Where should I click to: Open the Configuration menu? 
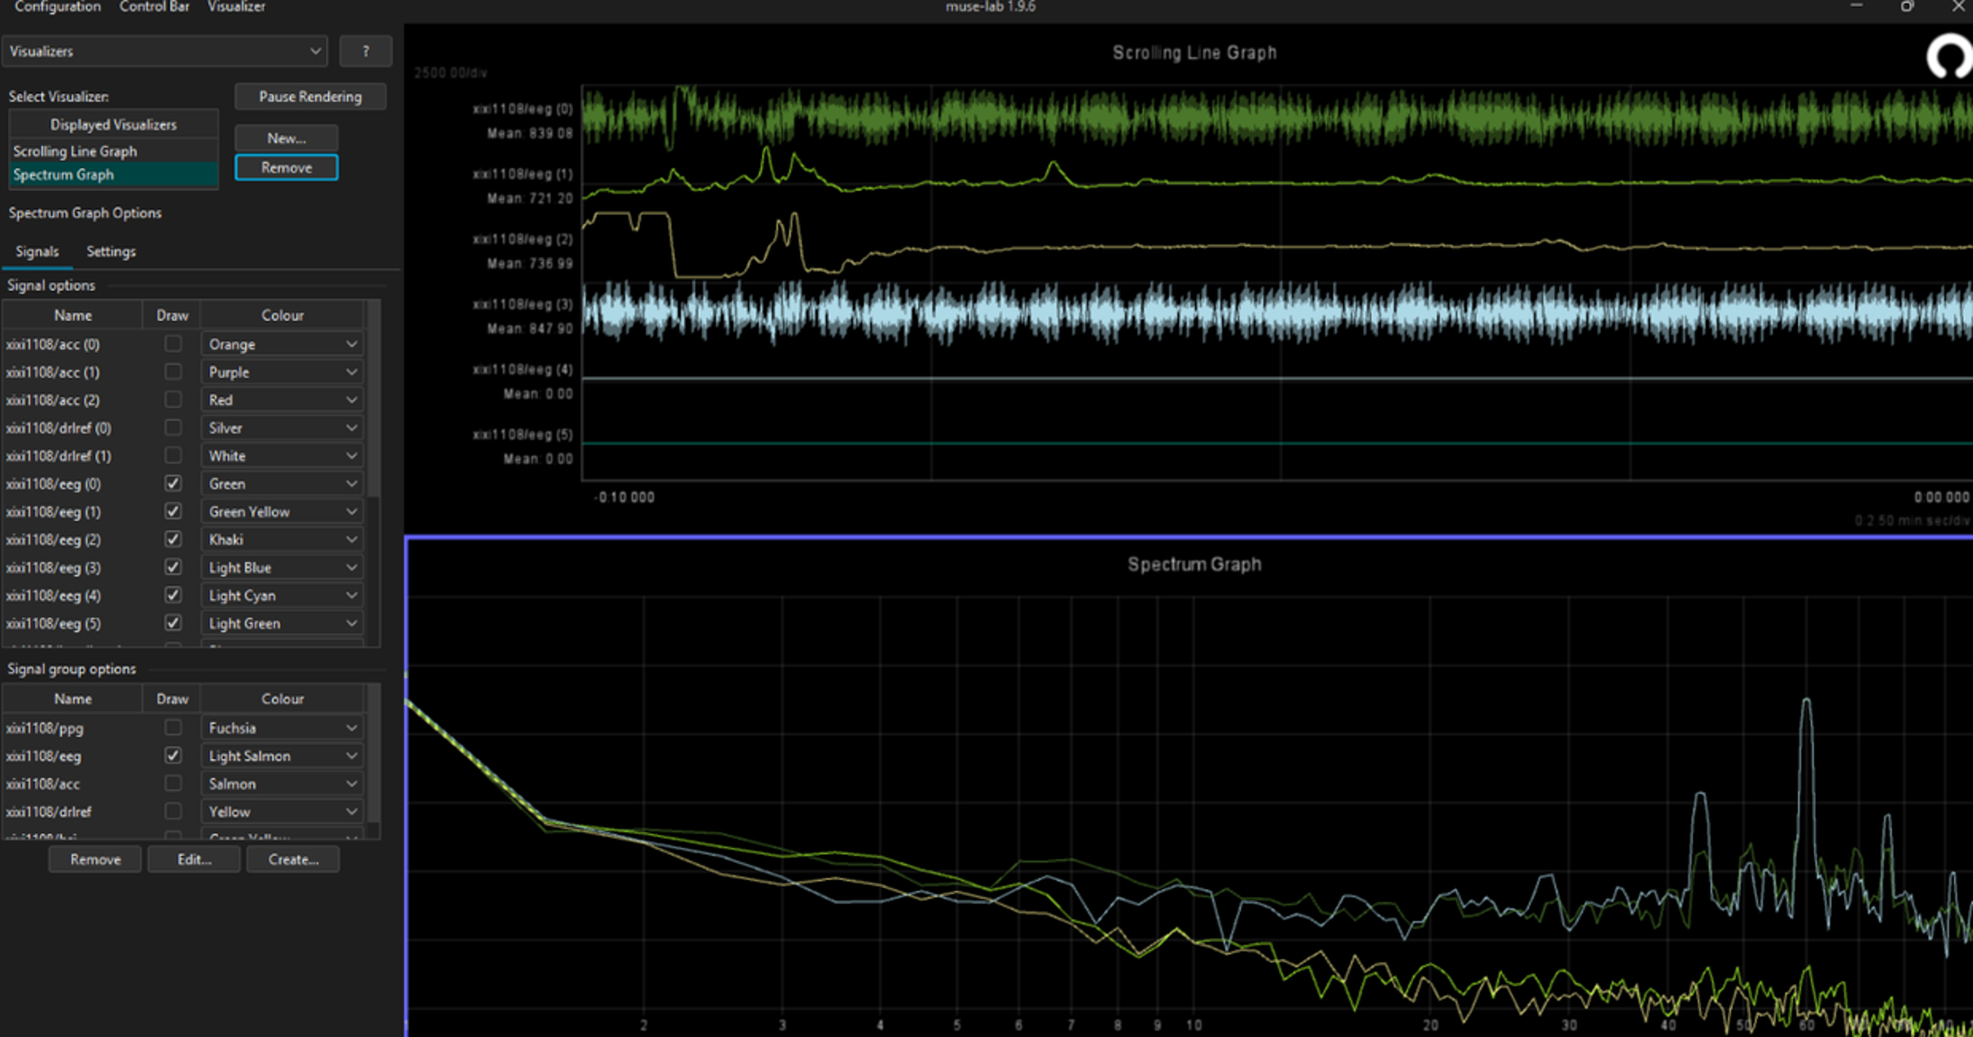57,7
